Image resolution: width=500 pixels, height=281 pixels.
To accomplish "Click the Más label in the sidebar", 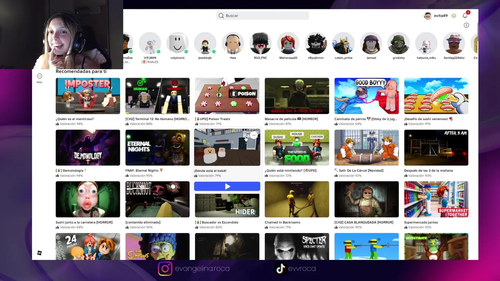I will (x=39, y=82).
